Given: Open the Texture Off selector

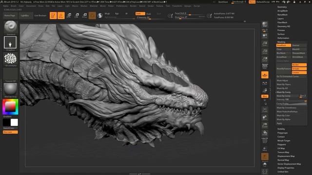Looking at the screenshot, I should pyautogui.click(x=10, y=74).
